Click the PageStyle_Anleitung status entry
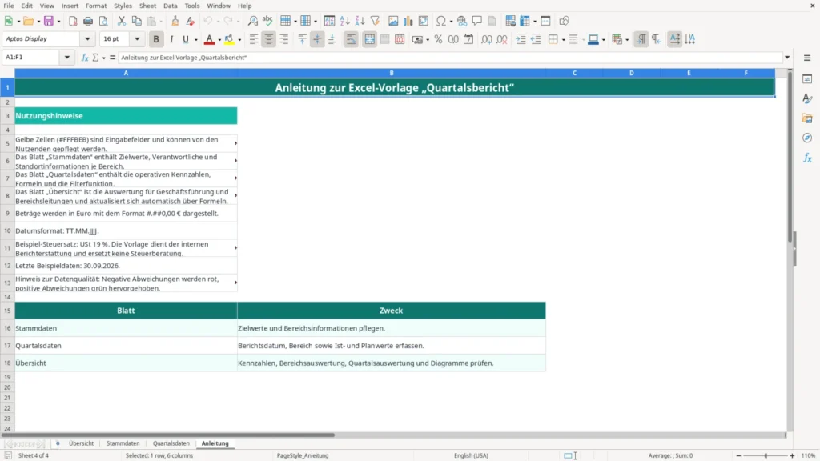The width and height of the screenshot is (820, 461). [302, 455]
